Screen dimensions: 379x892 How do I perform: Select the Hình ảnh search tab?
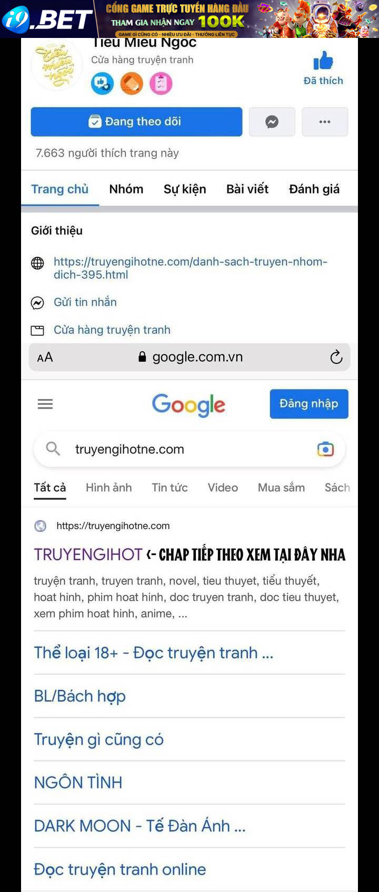click(x=109, y=488)
